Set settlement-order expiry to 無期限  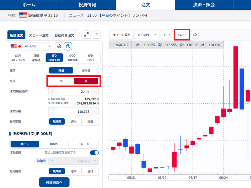pos(57,171)
